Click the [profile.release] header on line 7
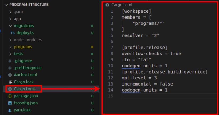 [144, 48]
